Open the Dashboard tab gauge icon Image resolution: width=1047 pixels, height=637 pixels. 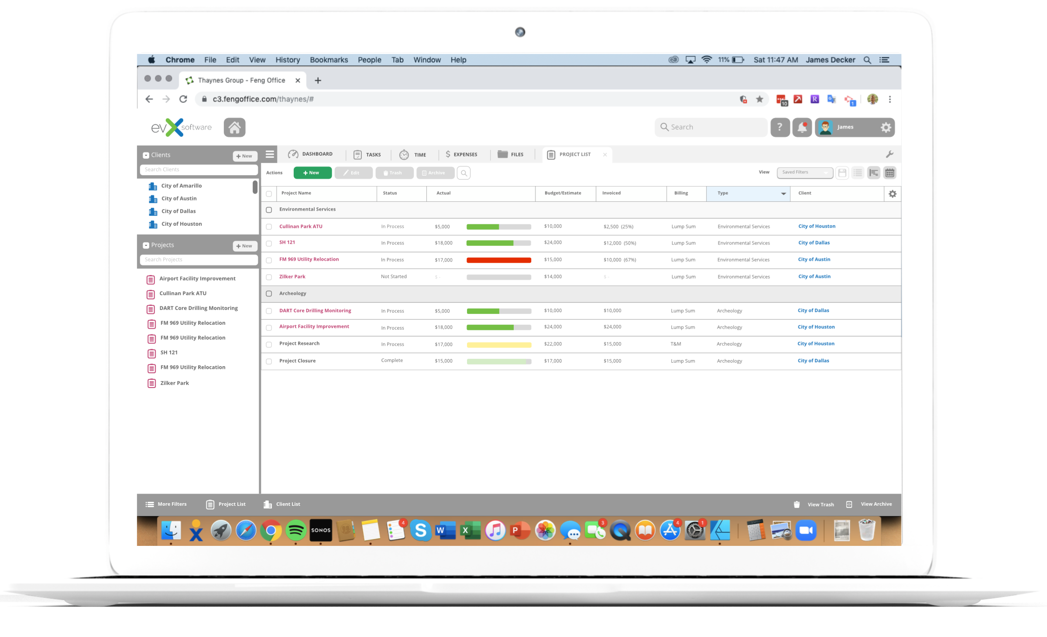coord(292,154)
